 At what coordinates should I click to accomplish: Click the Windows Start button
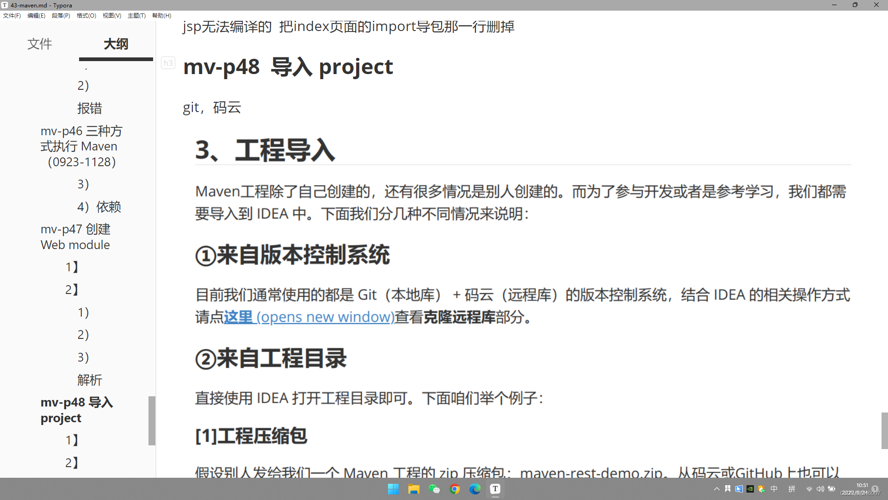[393, 489]
